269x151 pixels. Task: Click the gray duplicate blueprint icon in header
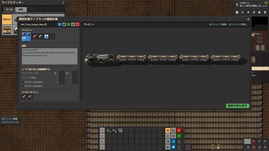[64, 24]
